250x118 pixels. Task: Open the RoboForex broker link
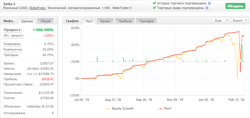click(38, 8)
